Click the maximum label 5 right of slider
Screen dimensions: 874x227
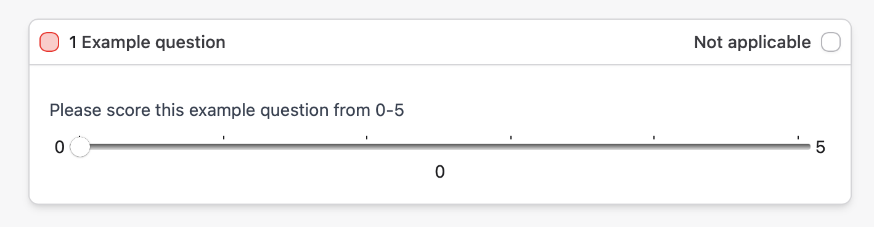point(820,148)
